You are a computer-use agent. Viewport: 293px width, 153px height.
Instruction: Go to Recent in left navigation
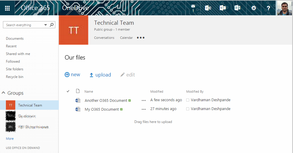pos(11,46)
